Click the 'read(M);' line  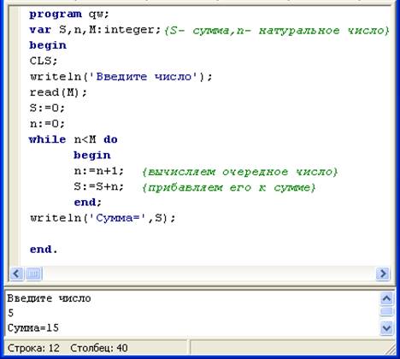pyautogui.click(x=58, y=92)
